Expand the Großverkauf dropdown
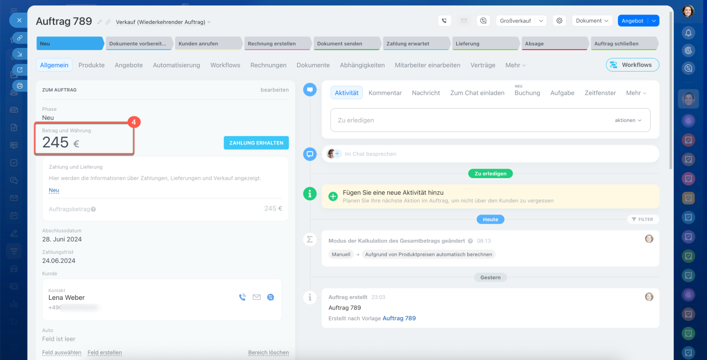 541,20
